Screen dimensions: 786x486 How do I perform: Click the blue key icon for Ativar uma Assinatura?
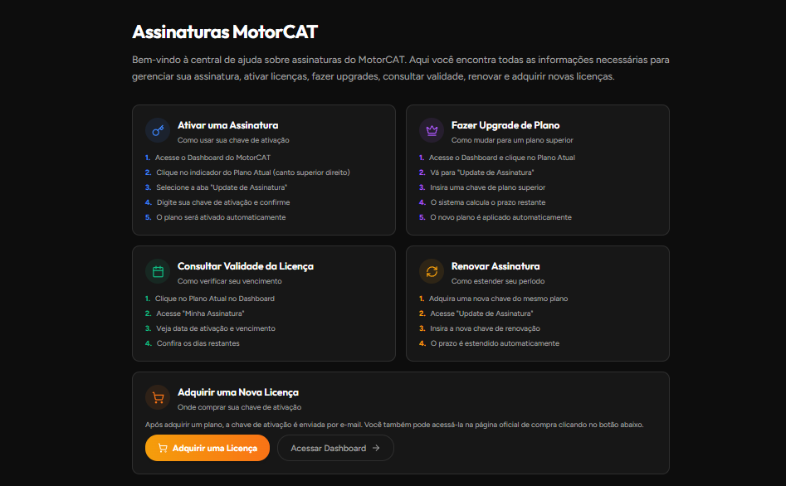(x=158, y=131)
